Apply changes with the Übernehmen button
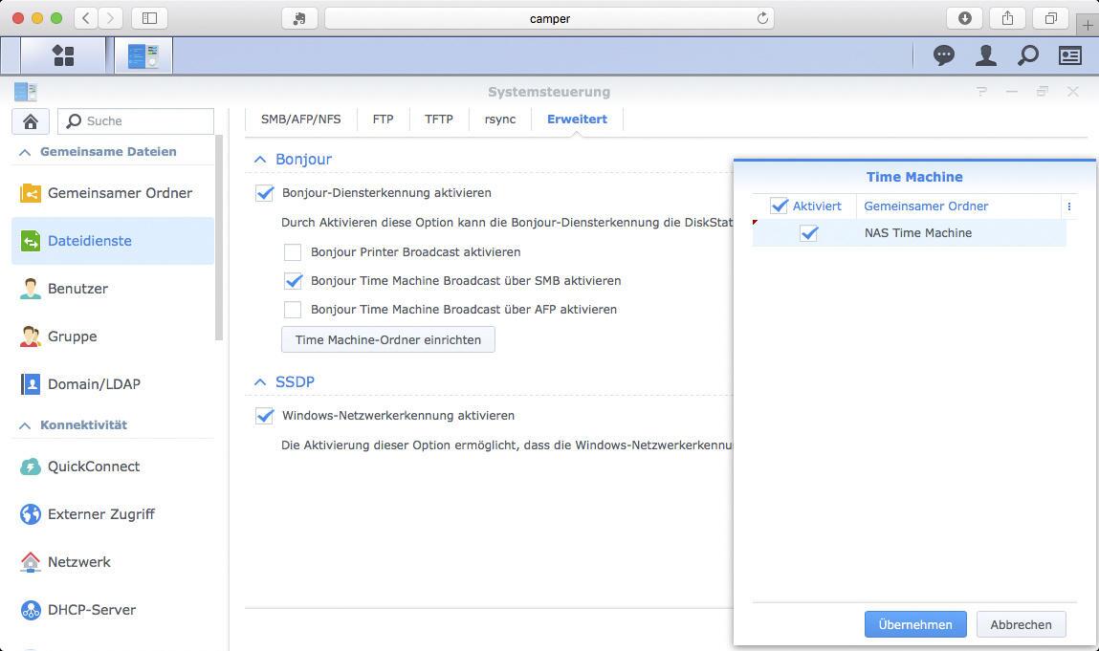 coord(914,624)
